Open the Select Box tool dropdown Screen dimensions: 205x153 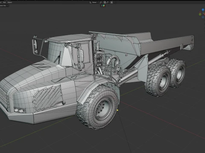(x=4, y=6)
